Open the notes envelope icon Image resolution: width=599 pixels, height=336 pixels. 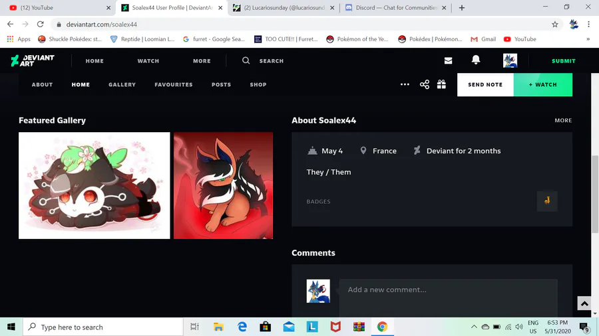coord(448,60)
